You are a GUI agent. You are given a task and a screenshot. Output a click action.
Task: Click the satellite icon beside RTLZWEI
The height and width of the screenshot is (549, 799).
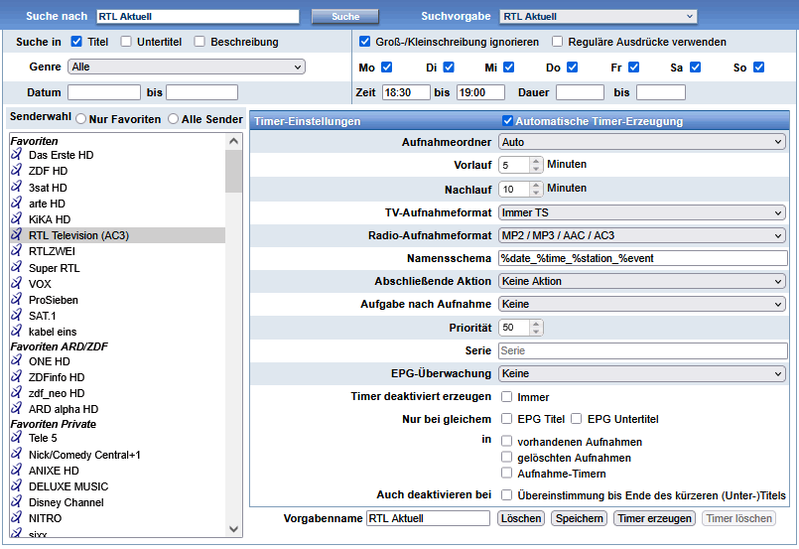click(17, 251)
